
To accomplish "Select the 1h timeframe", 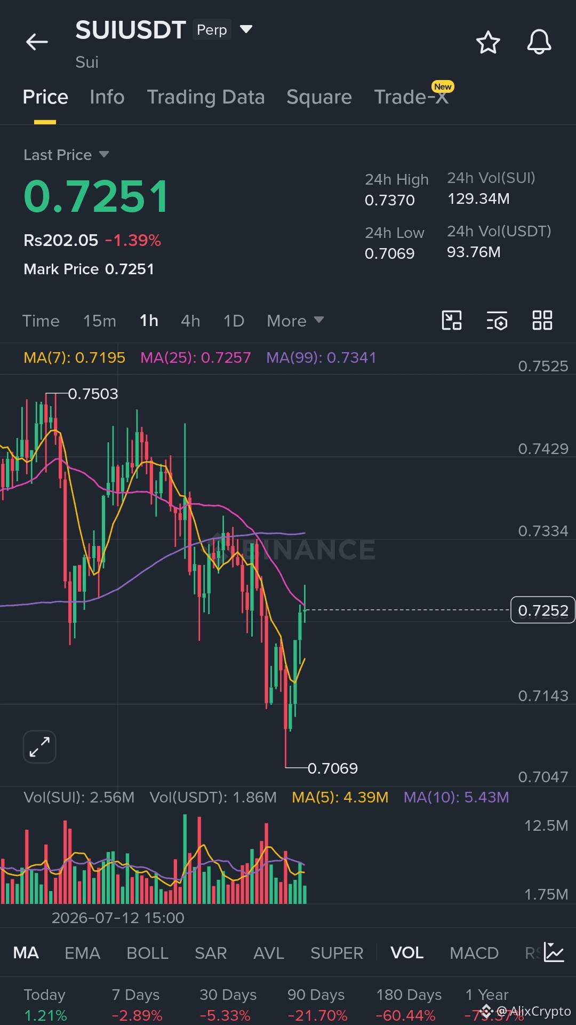I will [x=149, y=321].
